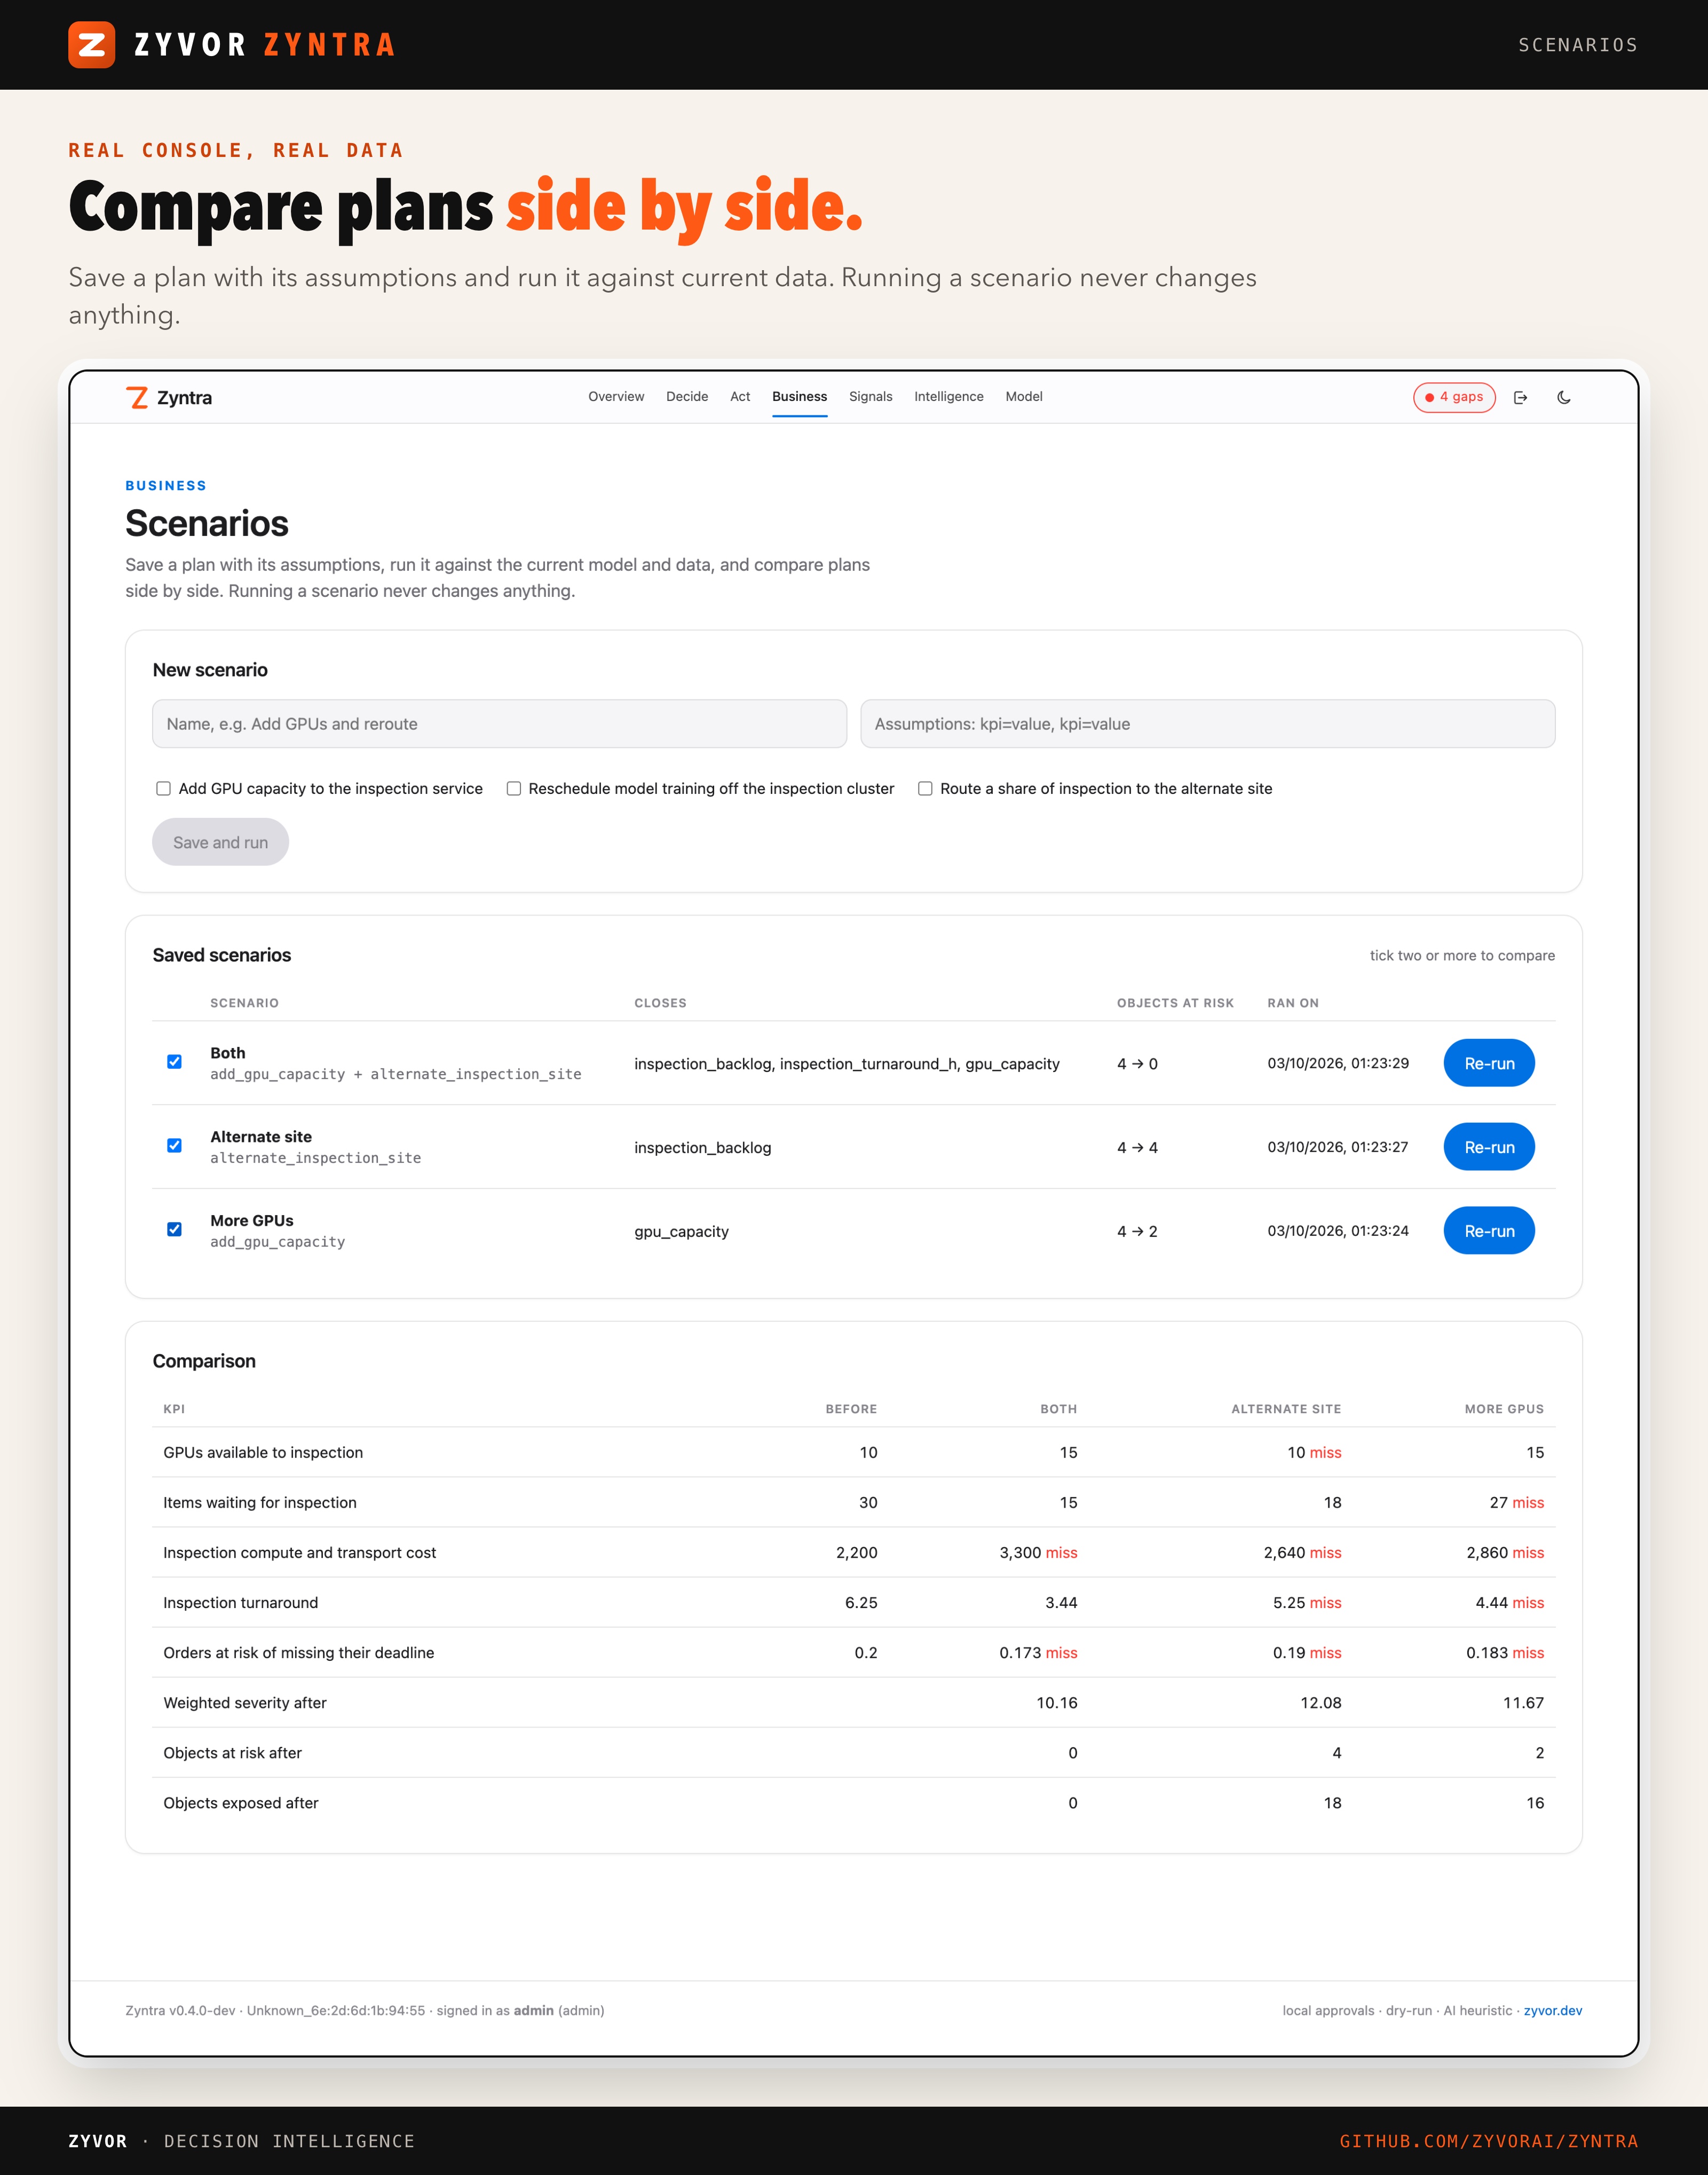Click the Zyvor orange Z logo icon
1708x2175 pixels.
click(91, 45)
